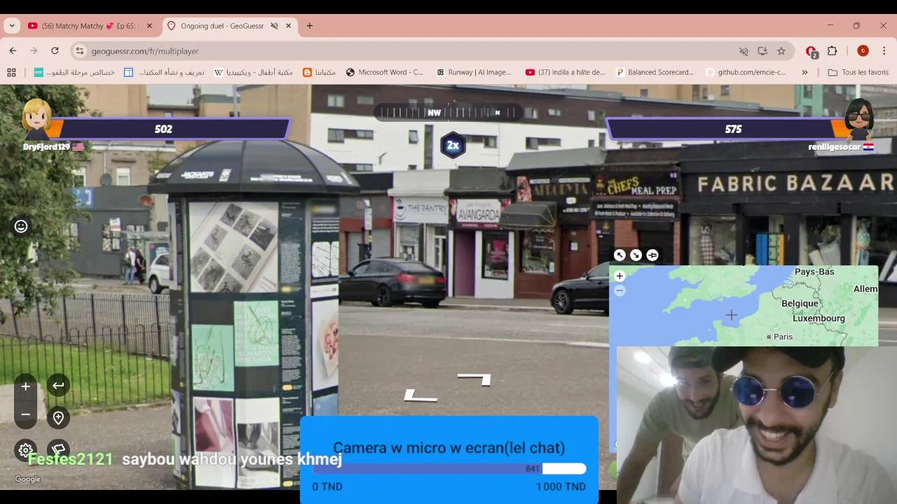Open the Indila YouTube bookmark

pos(565,72)
